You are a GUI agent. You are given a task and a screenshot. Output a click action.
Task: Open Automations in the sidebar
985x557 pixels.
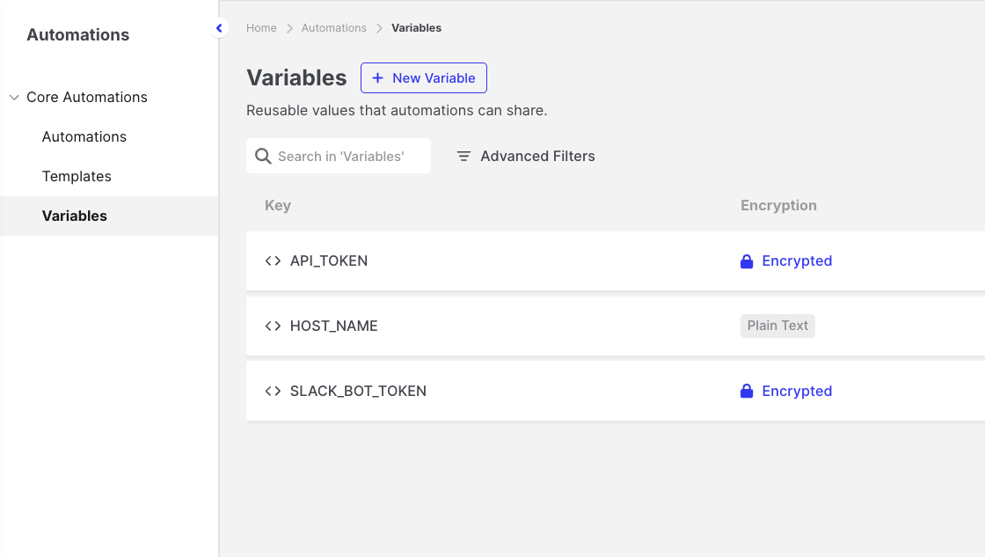click(84, 136)
